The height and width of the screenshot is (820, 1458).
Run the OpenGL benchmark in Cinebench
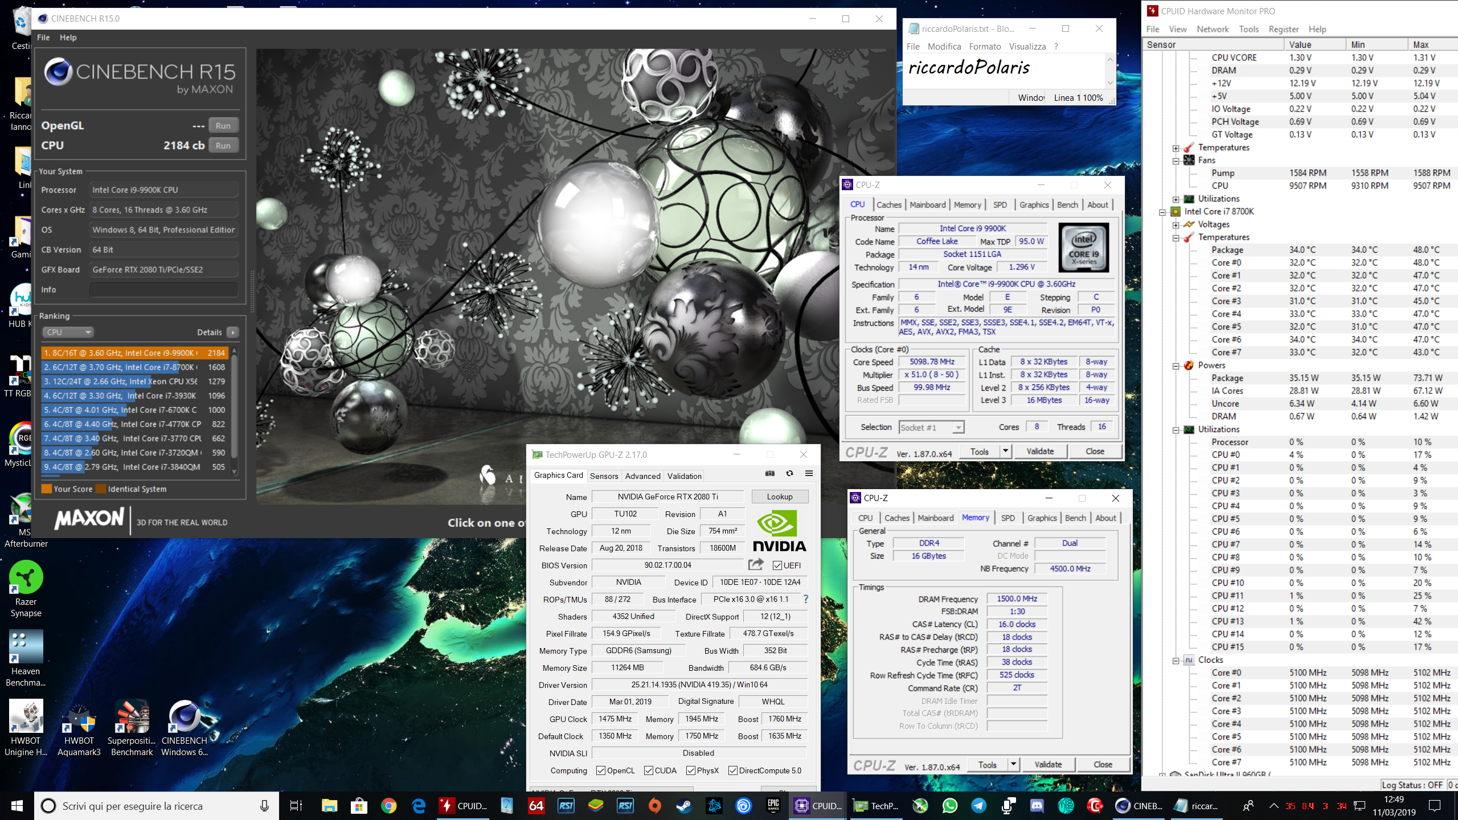point(223,125)
